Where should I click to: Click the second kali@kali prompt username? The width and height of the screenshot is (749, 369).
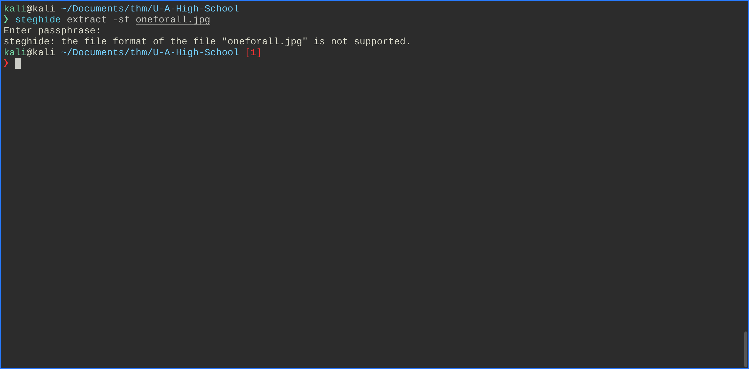coord(29,53)
